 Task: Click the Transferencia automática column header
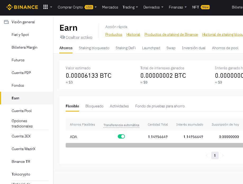121,125
